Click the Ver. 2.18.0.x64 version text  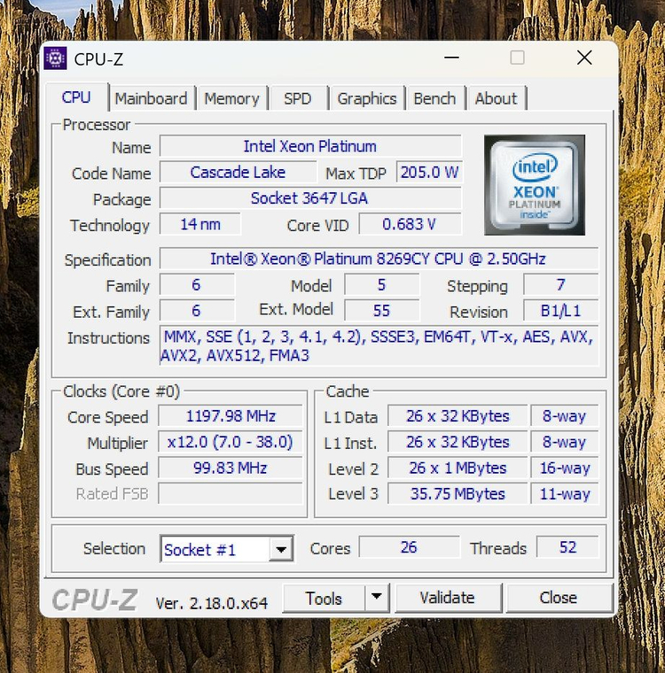click(x=212, y=603)
